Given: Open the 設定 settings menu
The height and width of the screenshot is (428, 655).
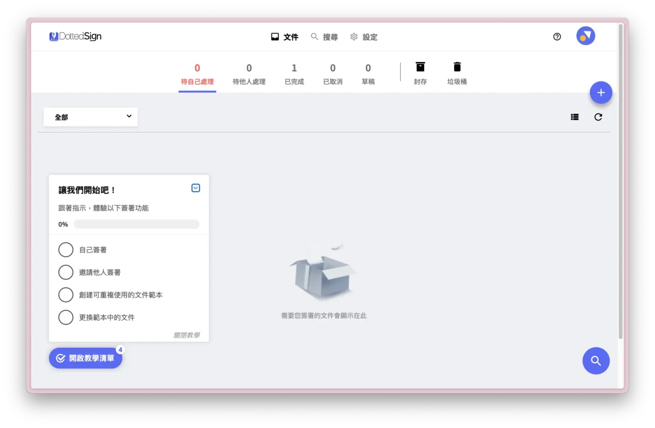Looking at the screenshot, I should [x=364, y=37].
